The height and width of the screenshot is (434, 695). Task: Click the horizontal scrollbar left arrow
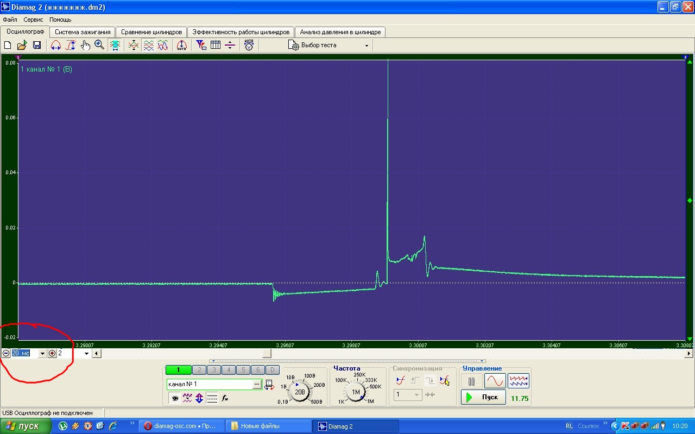[96, 354]
